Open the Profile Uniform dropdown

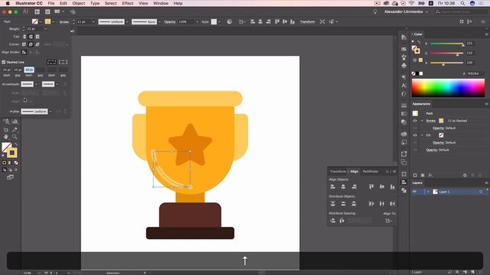(51, 112)
